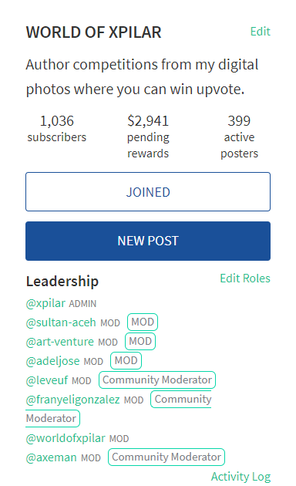This screenshot has height=486, width=296.
Task: Open the @art-venture profile link
Action: click(x=60, y=342)
